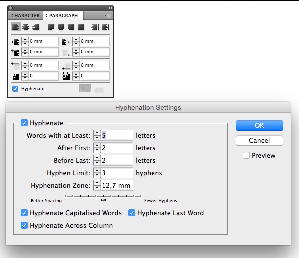Select Align away from spine icon
The image size is (299, 258).
coord(105,27)
